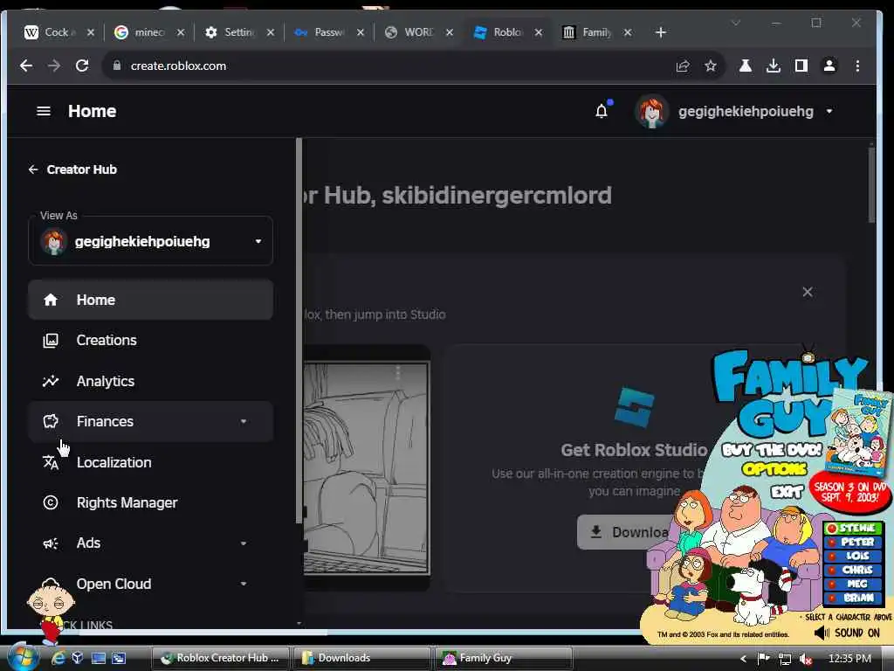Expand the Finances section arrow
Viewport: 894px width, 671px height.
[x=244, y=422]
